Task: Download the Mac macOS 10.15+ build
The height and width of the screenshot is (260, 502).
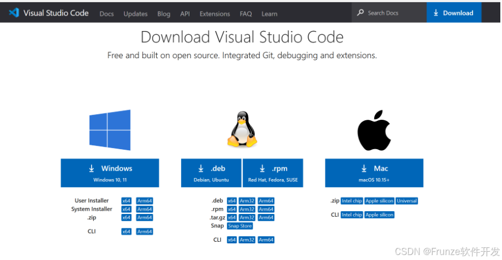Action: pos(374,173)
